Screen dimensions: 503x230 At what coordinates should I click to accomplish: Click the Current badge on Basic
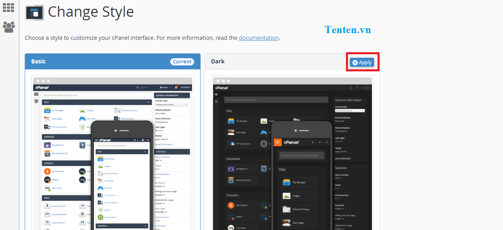coord(182,62)
